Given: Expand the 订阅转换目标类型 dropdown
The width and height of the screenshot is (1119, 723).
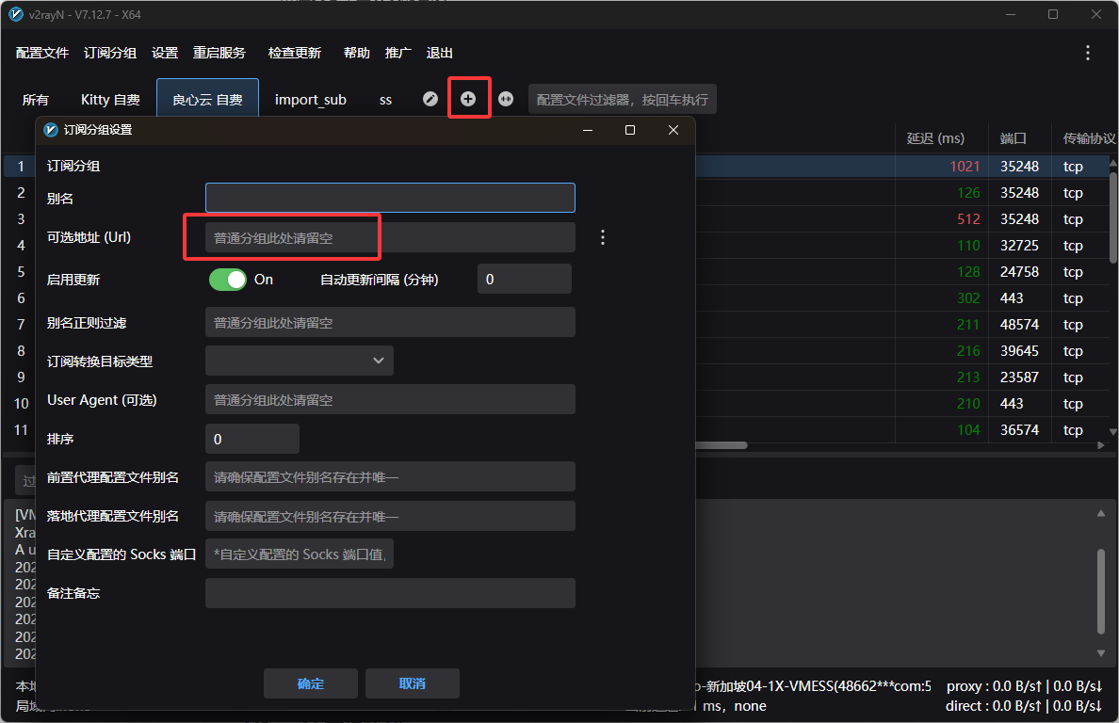Looking at the screenshot, I should pyautogui.click(x=299, y=361).
